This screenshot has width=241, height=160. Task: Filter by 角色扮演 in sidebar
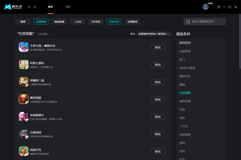185,101
